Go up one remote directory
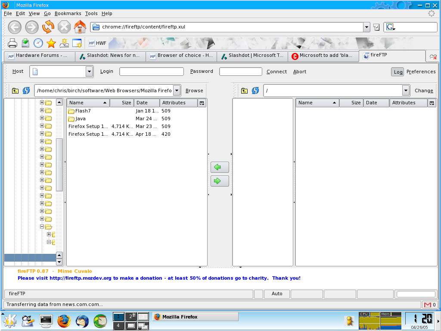The height and width of the screenshot is (331, 441). pyautogui.click(x=245, y=91)
